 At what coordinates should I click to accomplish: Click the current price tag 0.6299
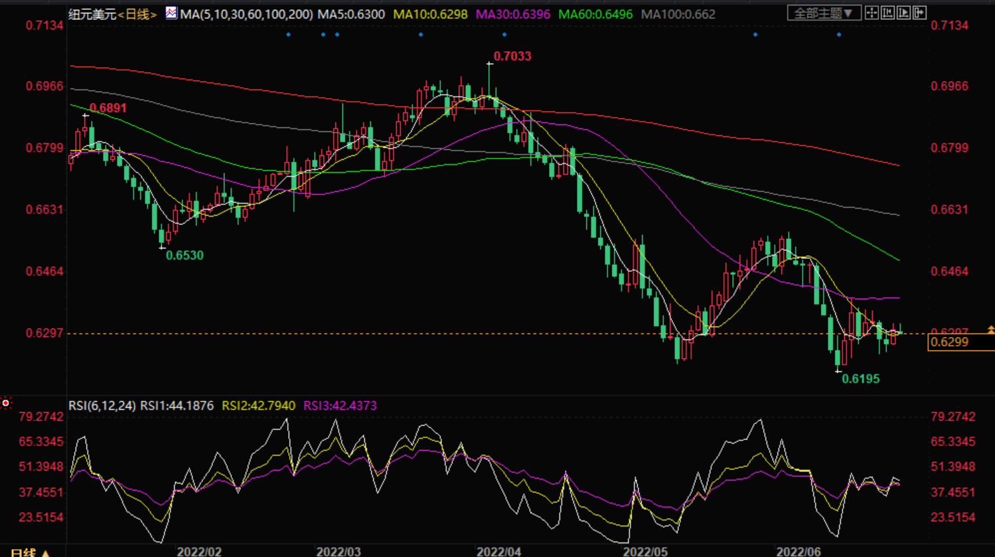click(950, 343)
